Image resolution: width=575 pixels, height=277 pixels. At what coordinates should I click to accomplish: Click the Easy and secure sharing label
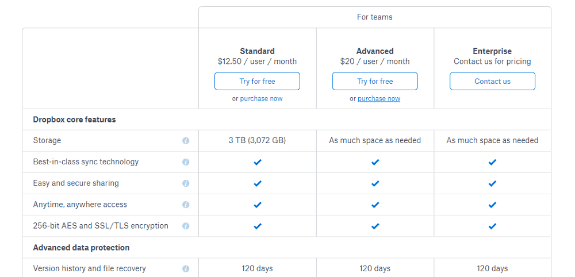[76, 183]
